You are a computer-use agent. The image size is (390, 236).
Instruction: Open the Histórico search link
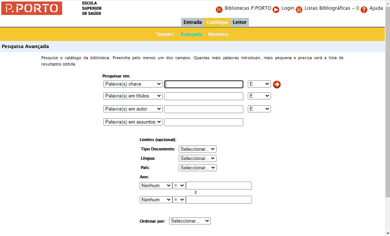tap(218, 34)
